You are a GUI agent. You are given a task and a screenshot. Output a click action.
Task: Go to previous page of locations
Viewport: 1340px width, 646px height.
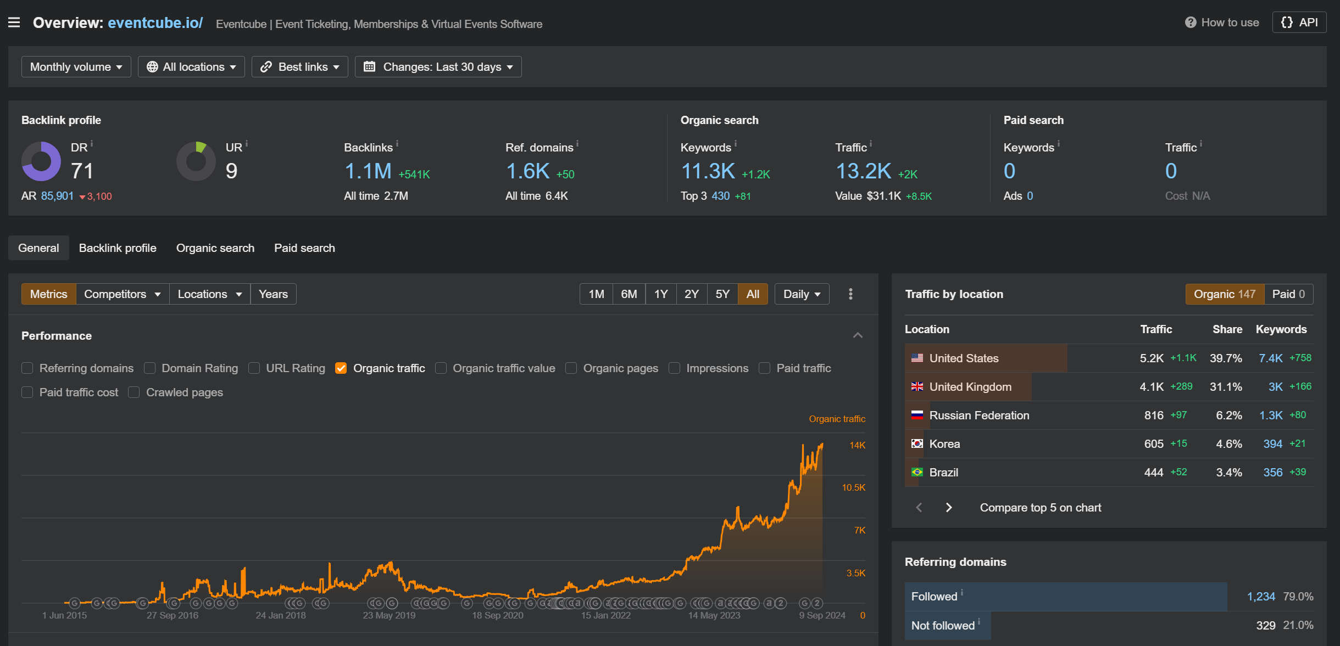(919, 507)
